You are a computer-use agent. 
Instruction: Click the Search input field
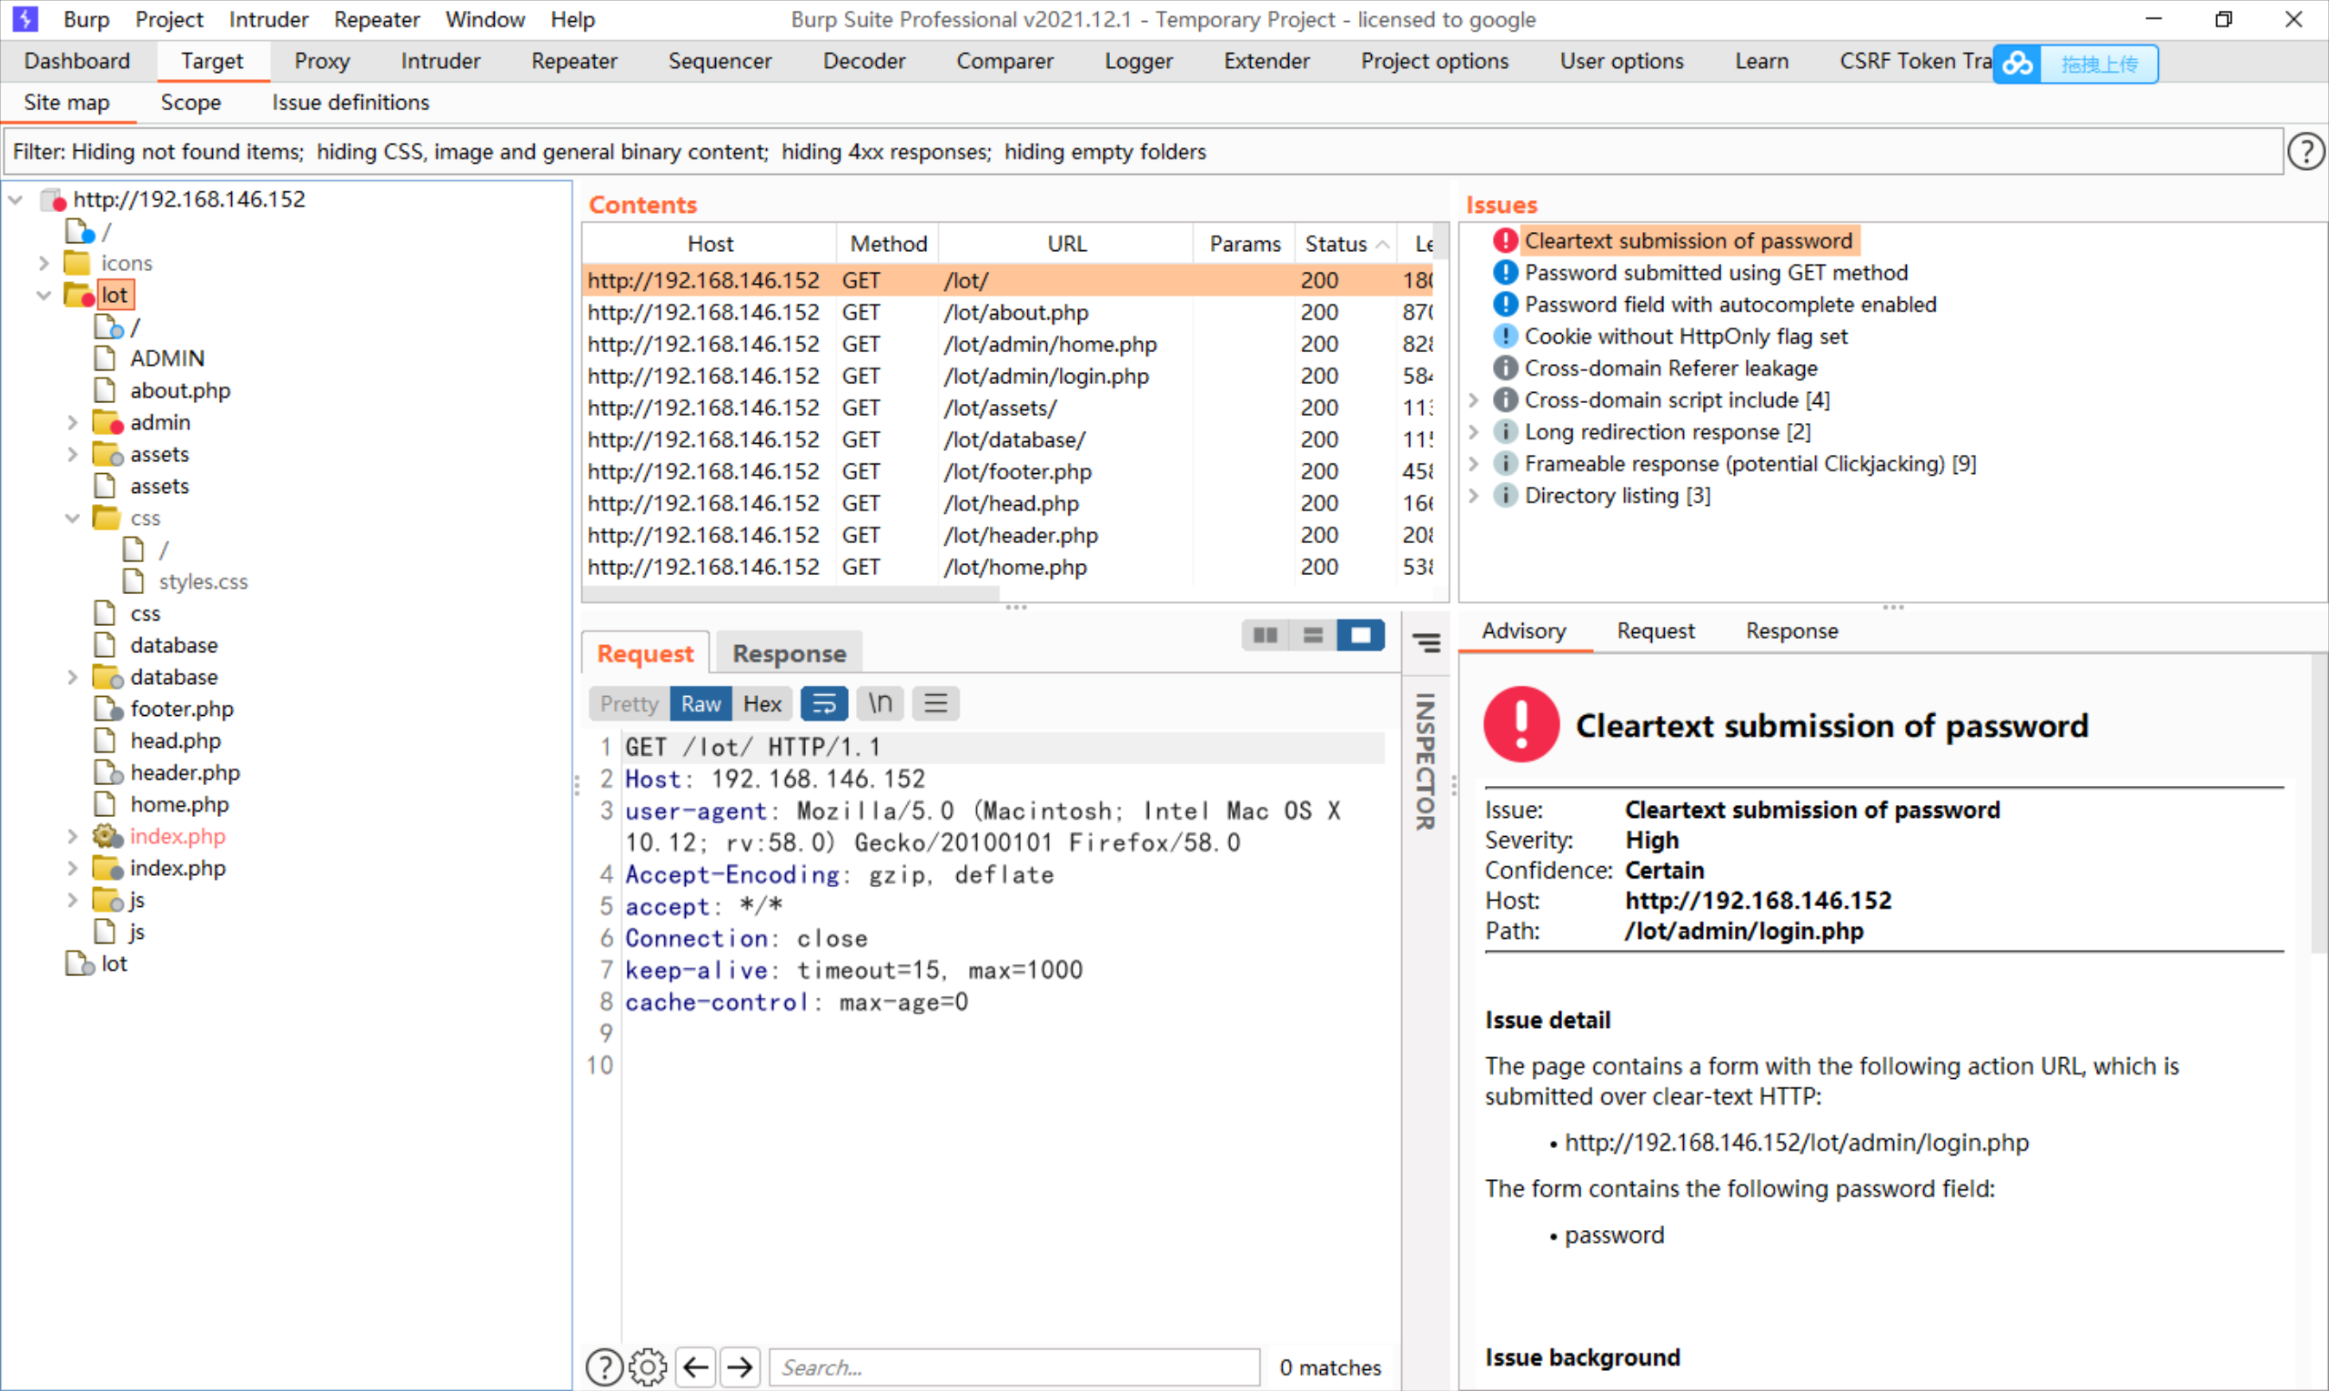click(1014, 1366)
